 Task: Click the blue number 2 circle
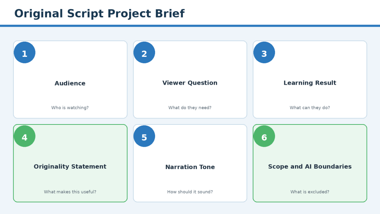point(144,52)
